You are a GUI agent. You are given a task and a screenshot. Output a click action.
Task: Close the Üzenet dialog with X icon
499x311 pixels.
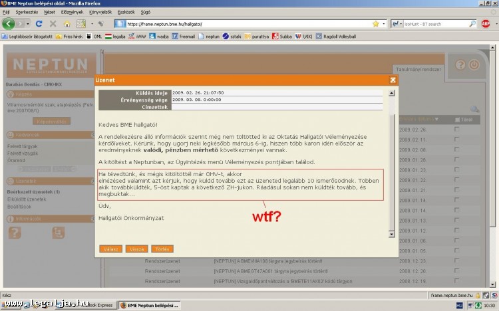coord(393,80)
